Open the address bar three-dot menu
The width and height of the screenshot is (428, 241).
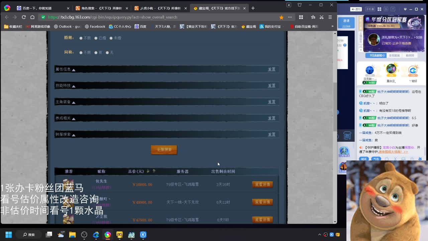coord(290,17)
